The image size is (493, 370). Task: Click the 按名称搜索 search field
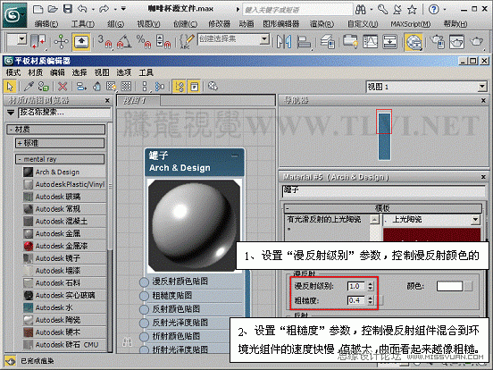pos(64,113)
